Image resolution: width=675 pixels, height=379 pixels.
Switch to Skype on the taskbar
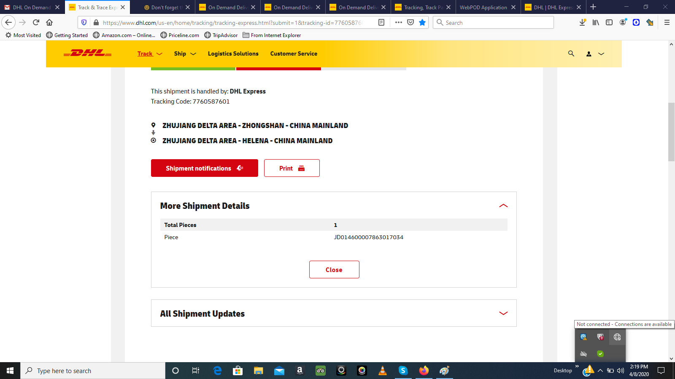403,371
